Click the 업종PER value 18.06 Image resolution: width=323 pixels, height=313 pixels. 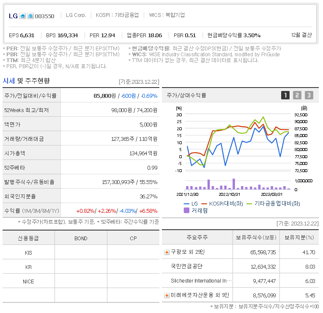coord(155,36)
